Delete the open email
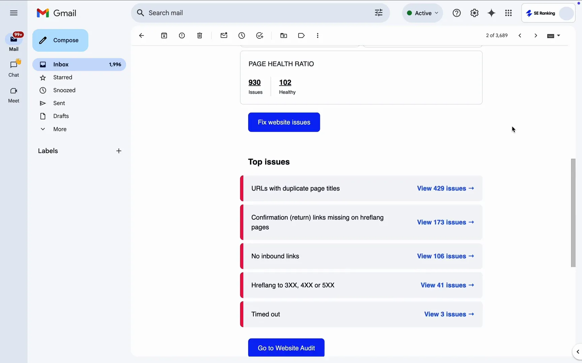 click(199, 35)
